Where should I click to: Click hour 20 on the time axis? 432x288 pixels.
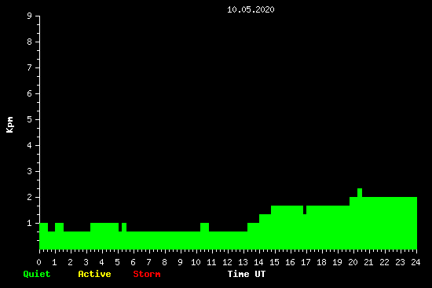[353, 262]
